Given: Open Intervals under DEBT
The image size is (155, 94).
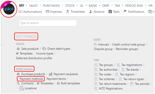Looking at the screenshot, I should point(103,45).
